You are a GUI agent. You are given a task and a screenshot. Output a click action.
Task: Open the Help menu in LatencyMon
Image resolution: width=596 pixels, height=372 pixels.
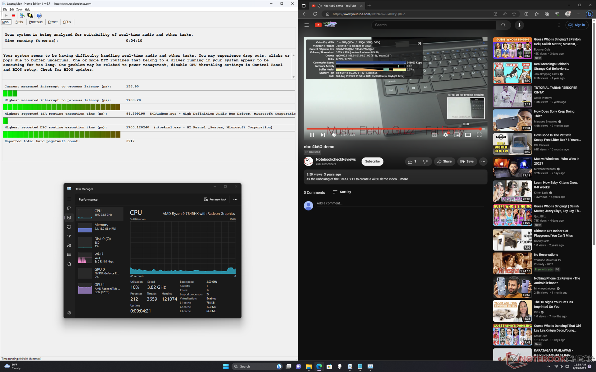click(x=27, y=10)
